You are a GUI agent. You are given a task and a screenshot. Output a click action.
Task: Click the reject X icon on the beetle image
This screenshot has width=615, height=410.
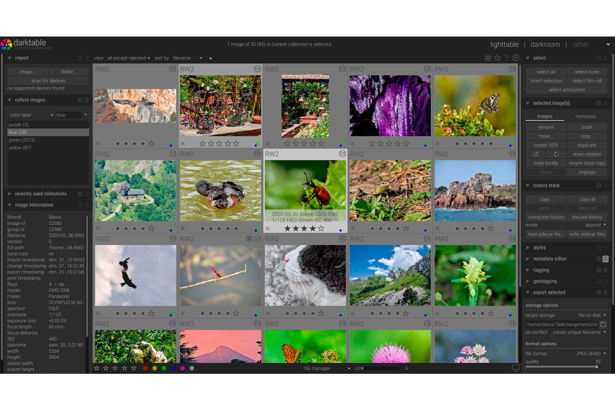(268, 228)
